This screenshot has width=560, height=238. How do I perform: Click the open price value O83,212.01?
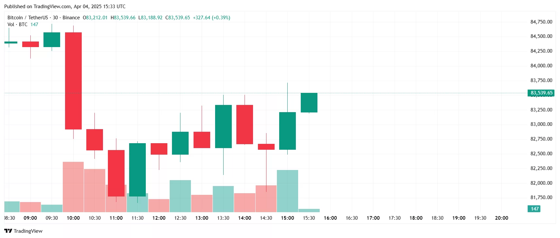tap(95, 18)
